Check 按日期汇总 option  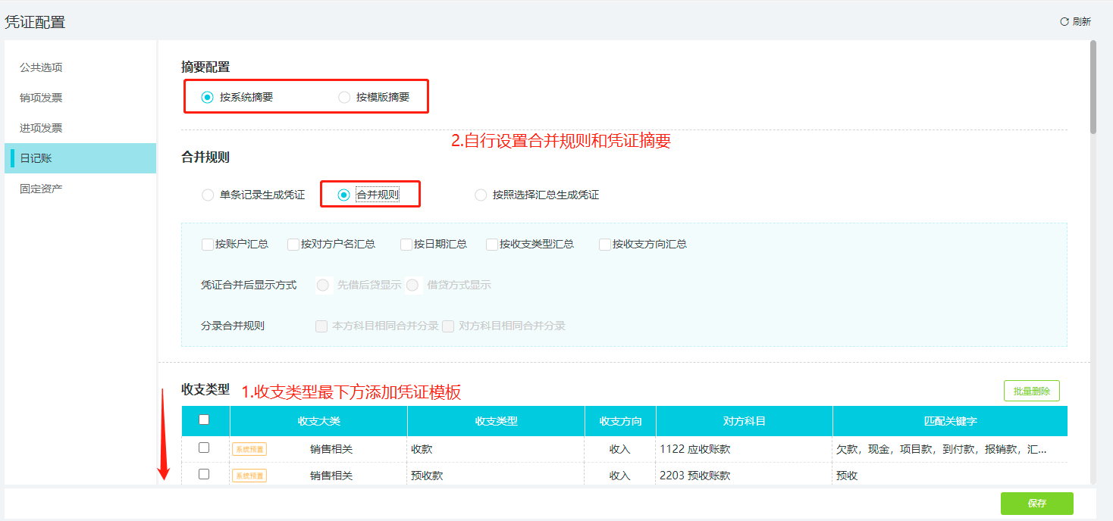[x=406, y=244]
